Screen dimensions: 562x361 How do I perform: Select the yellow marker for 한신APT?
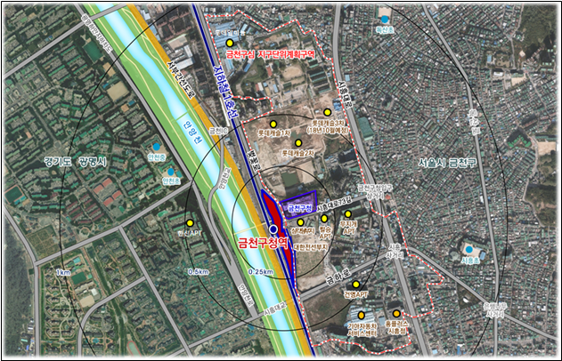click(x=190, y=223)
